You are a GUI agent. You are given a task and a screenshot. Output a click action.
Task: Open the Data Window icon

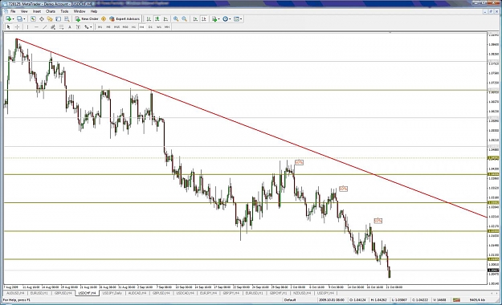click(x=42, y=19)
